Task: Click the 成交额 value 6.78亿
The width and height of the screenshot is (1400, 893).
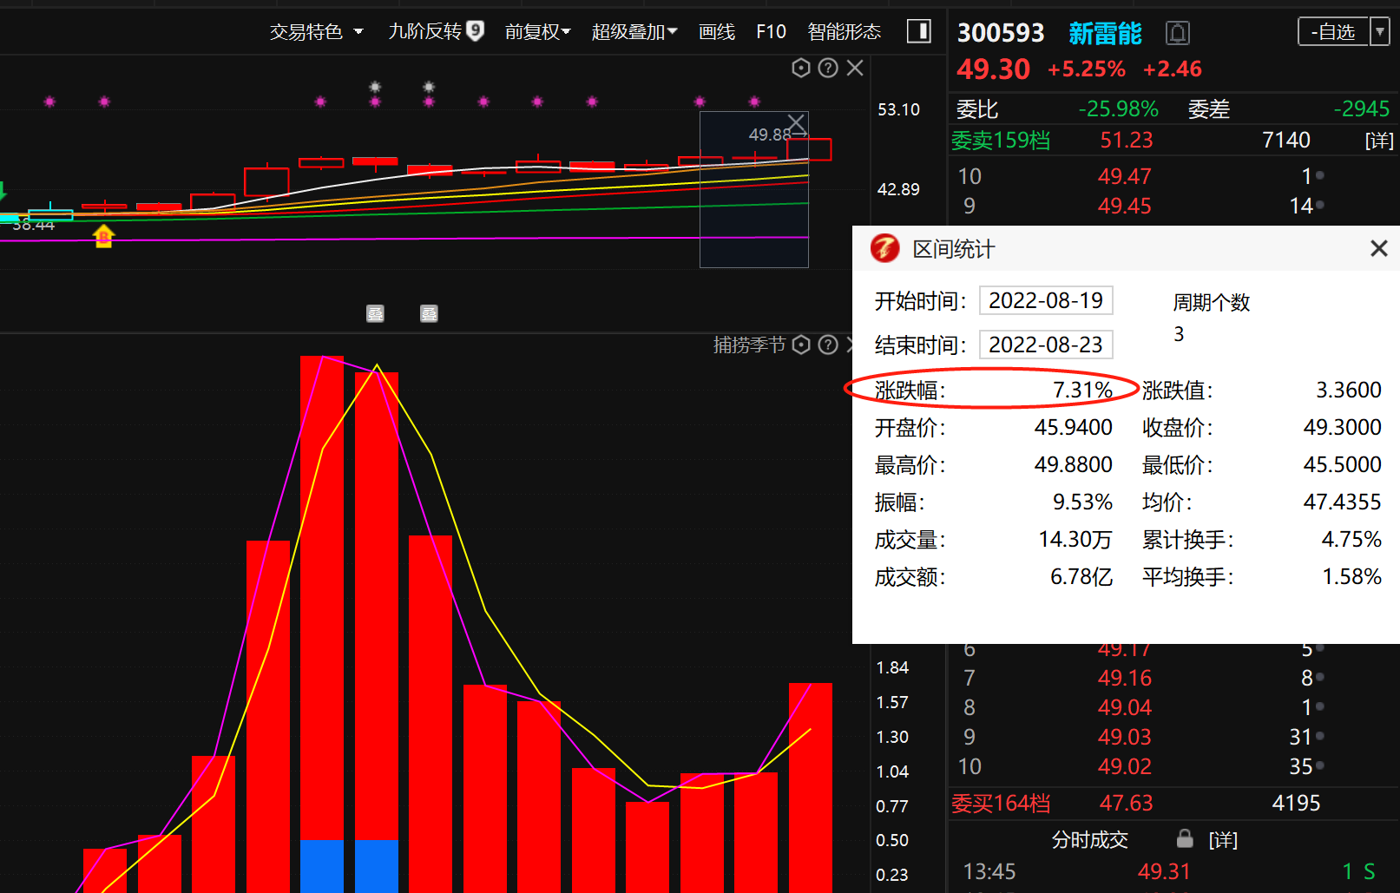Action: pyautogui.click(x=1081, y=577)
